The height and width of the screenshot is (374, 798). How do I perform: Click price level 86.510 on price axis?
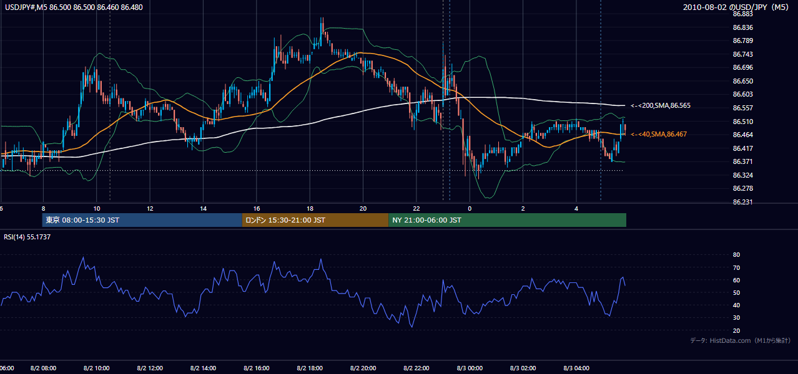click(x=742, y=122)
